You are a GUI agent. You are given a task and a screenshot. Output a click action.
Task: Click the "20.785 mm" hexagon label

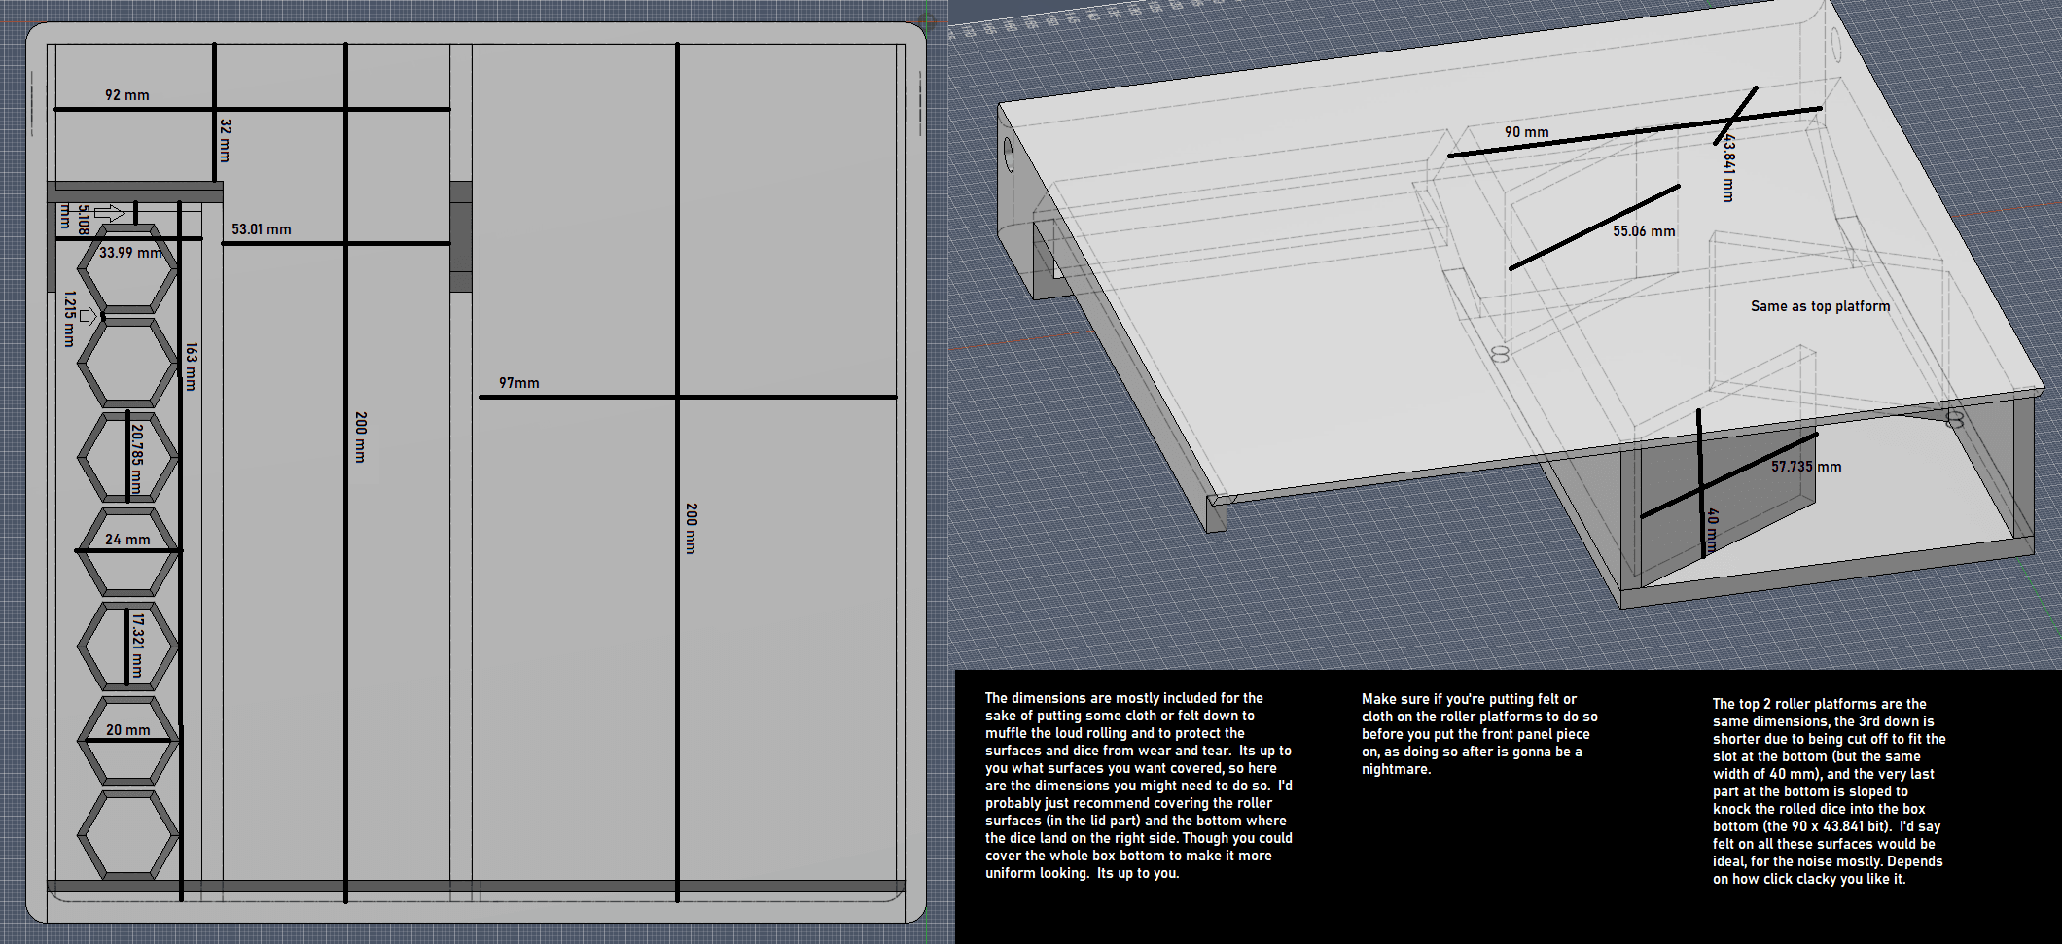(136, 458)
